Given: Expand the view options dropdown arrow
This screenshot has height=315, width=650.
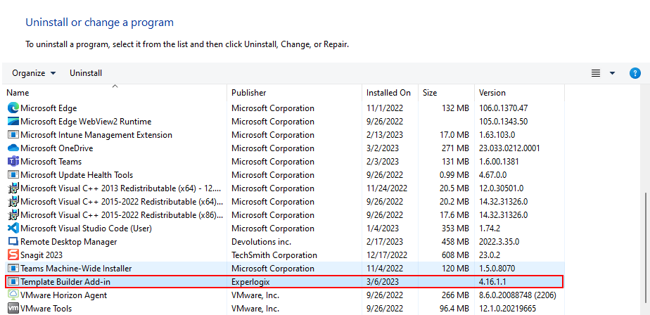Looking at the screenshot, I should click(x=612, y=73).
